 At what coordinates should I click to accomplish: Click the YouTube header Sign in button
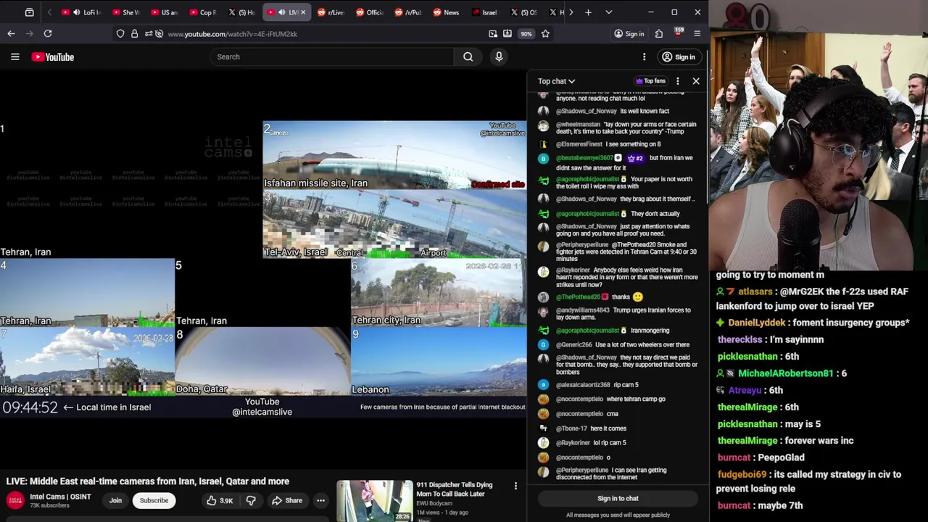678,57
